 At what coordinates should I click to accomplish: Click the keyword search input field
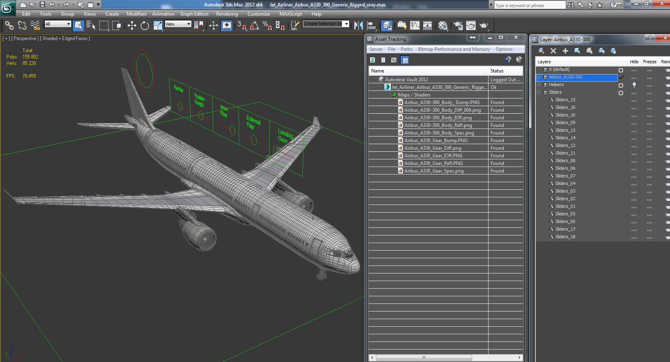(529, 5)
